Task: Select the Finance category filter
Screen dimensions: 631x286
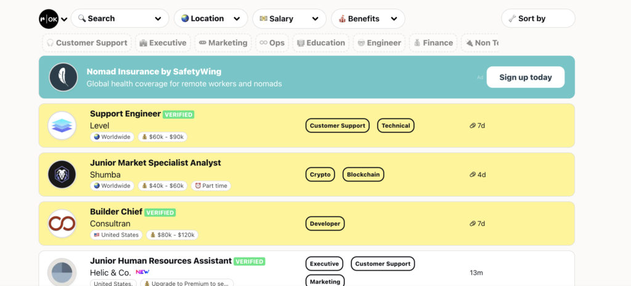Action: [x=433, y=43]
